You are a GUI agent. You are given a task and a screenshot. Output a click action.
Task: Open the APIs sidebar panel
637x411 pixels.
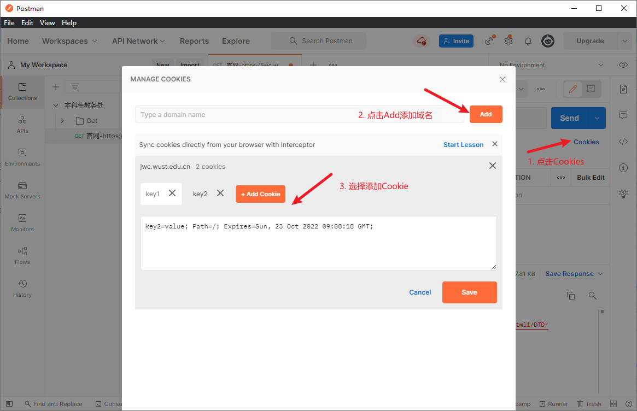22,125
